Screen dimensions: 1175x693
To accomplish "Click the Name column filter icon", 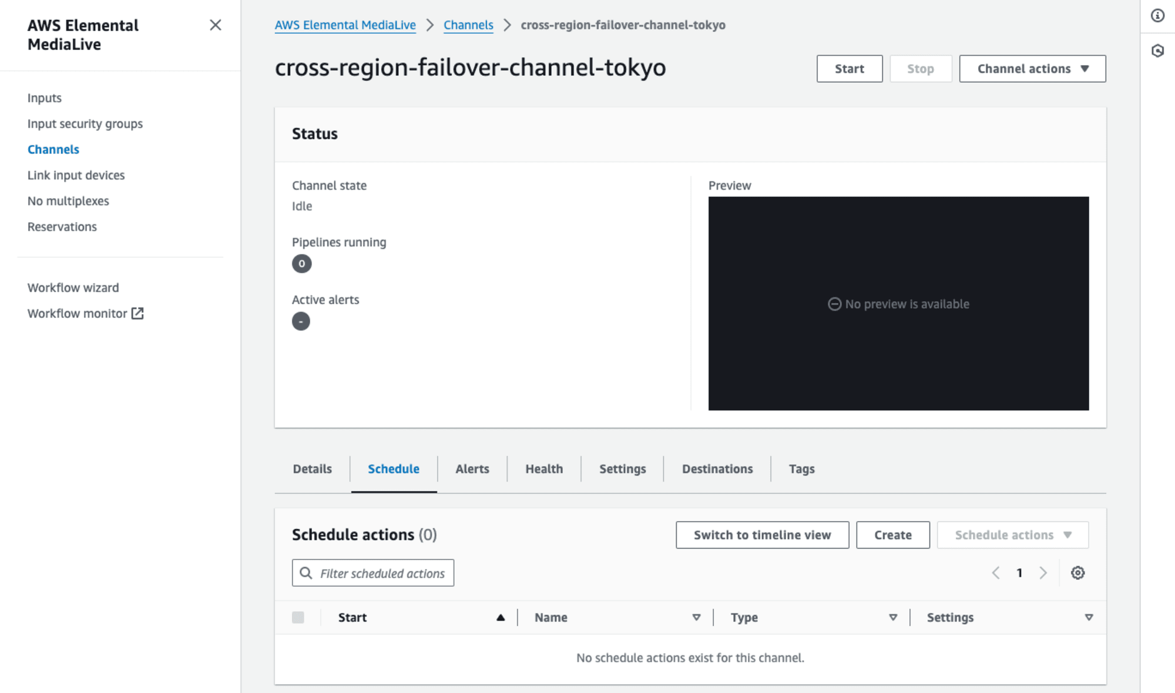I will (x=696, y=617).
